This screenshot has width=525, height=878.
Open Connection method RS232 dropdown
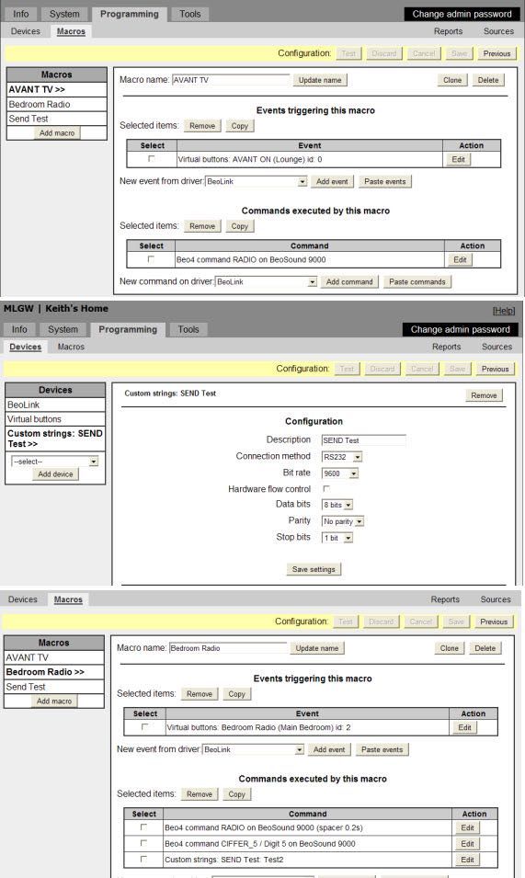[x=342, y=457]
